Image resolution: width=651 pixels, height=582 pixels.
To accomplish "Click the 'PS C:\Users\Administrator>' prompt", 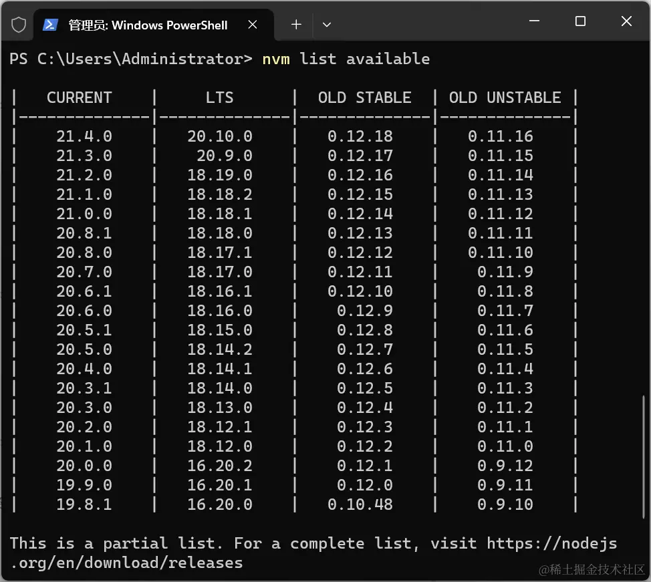I will click(x=131, y=59).
